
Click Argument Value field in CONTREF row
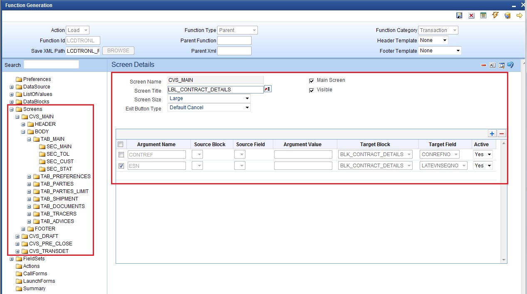click(x=303, y=154)
